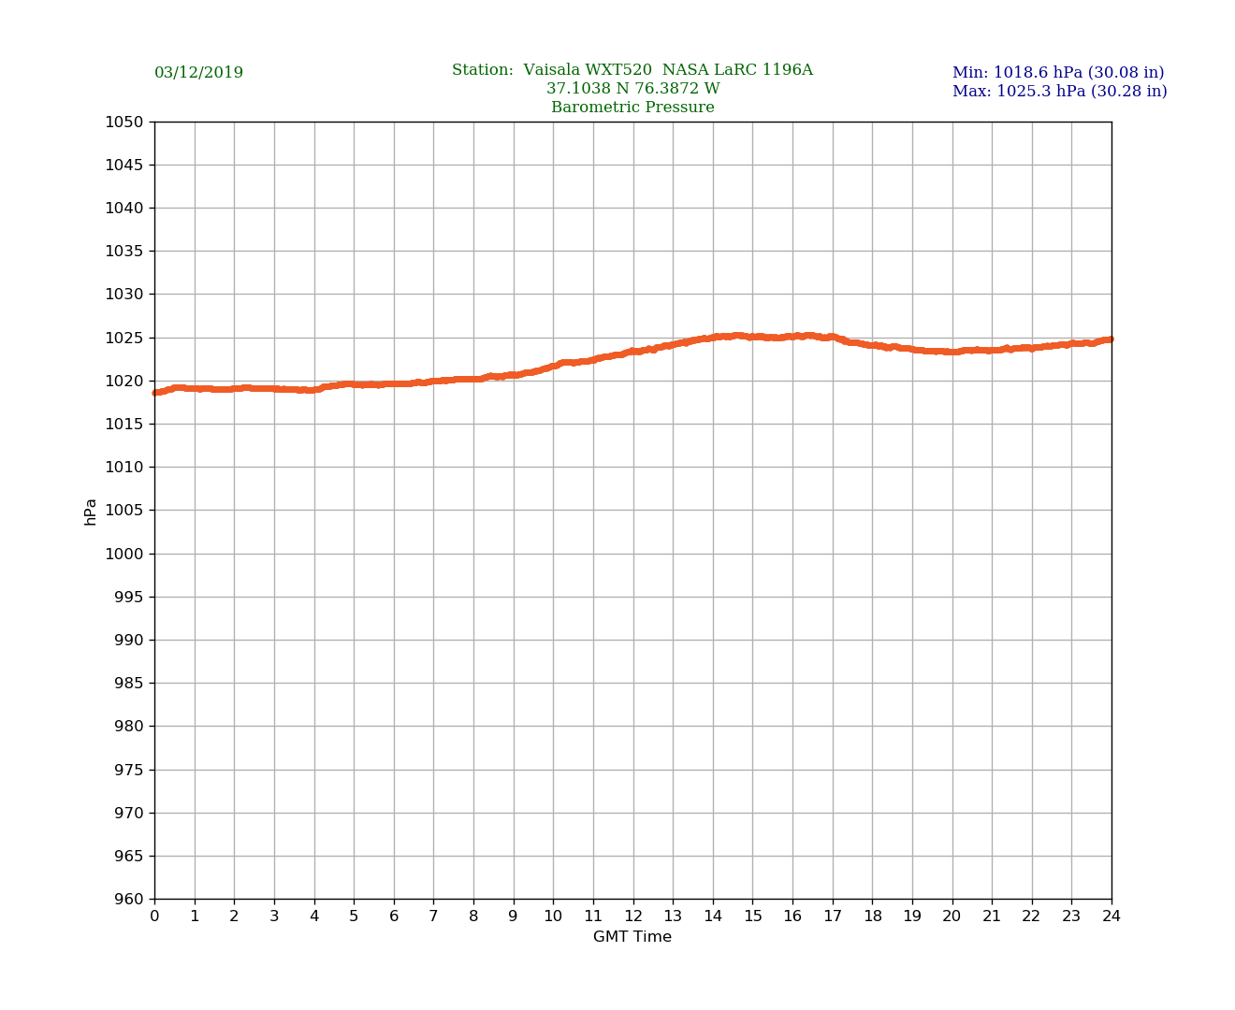The height and width of the screenshot is (1010, 1235).
Task: Click the Max 1025.3 hPa readout
Action: 1059,92
